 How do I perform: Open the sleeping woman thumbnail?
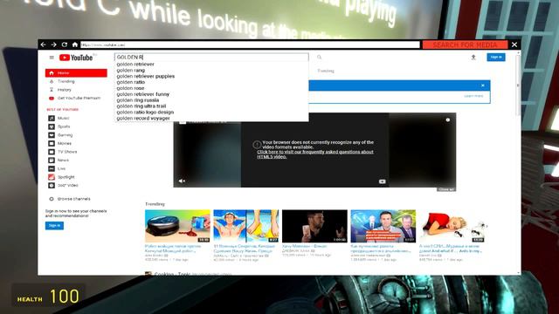tap(452, 227)
